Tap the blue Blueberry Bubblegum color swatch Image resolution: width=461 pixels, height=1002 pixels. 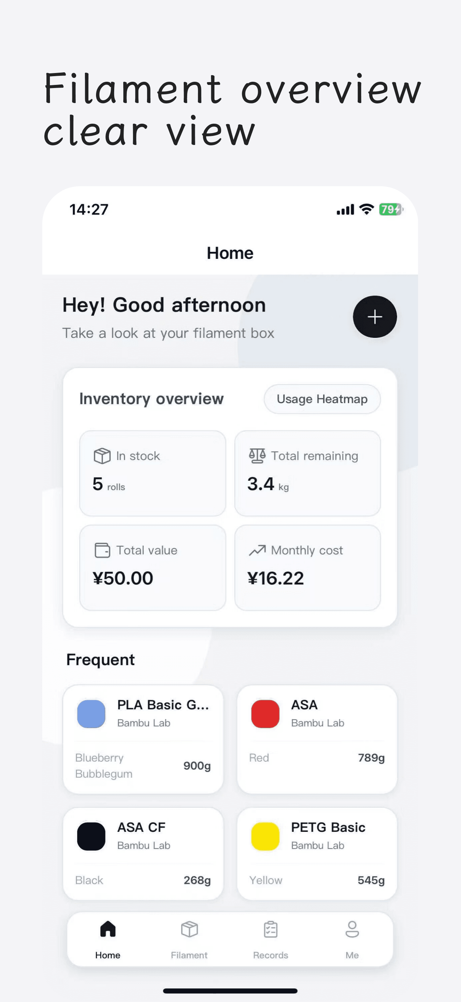[92, 714]
